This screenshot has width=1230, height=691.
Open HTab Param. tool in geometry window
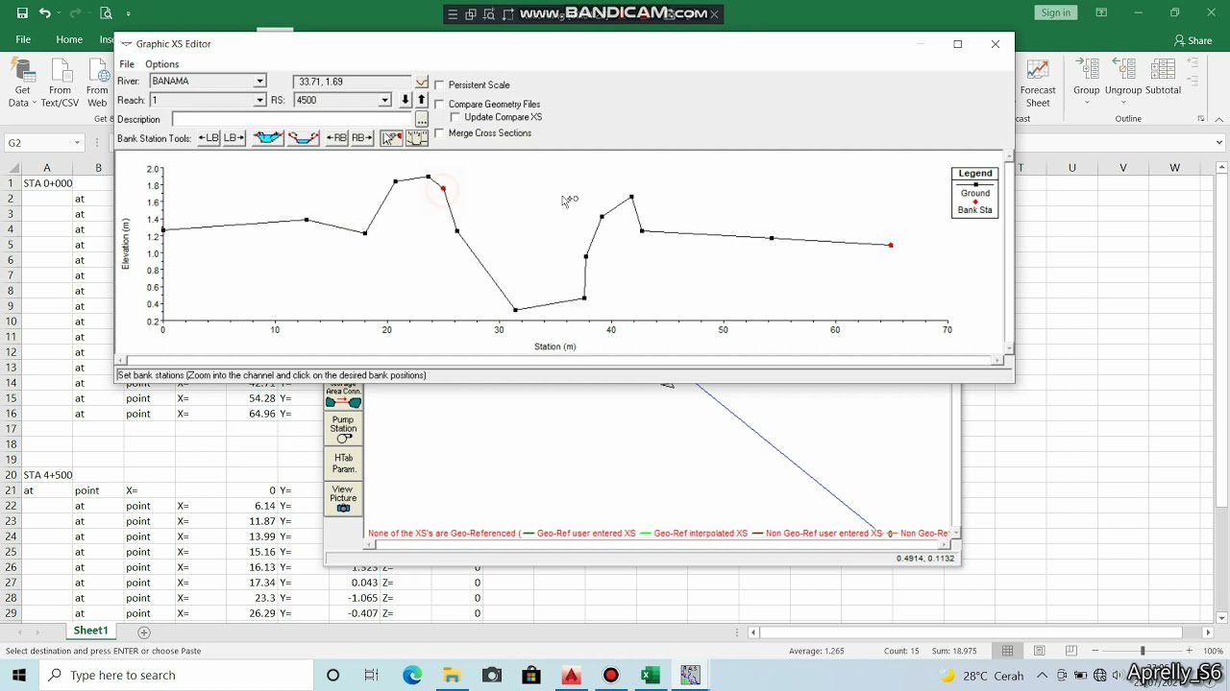tap(343, 464)
